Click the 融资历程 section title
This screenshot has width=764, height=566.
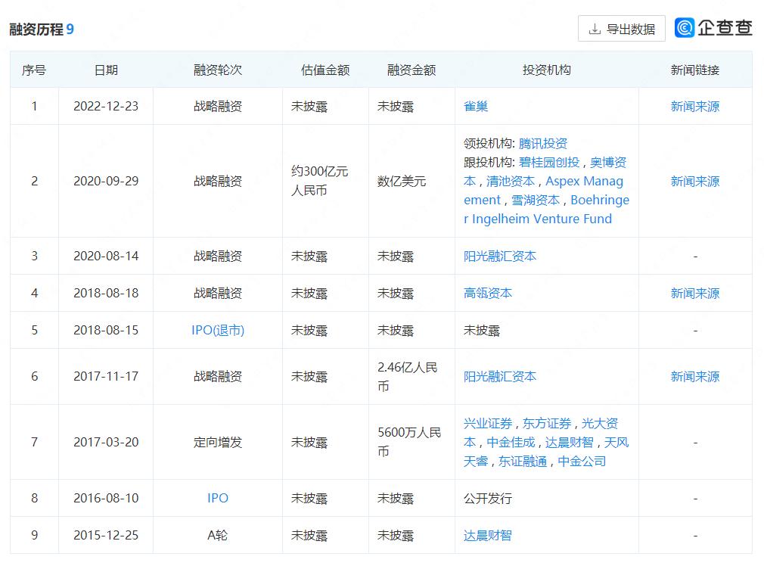click(x=36, y=30)
